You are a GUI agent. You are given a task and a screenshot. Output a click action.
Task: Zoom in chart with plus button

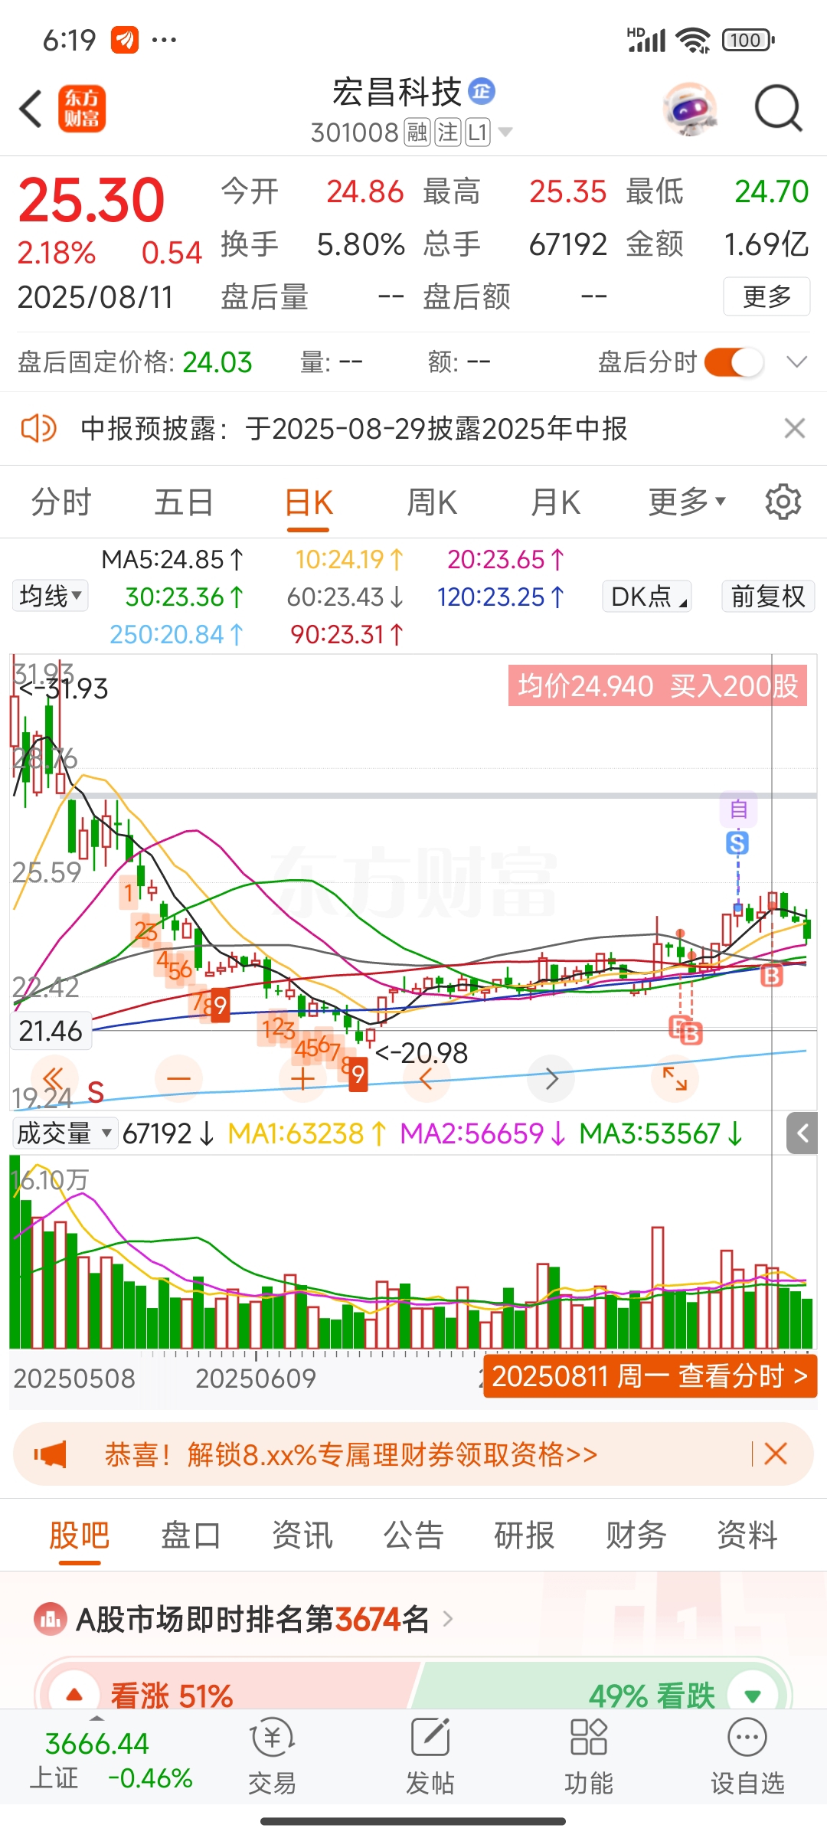click(302, 1079)
